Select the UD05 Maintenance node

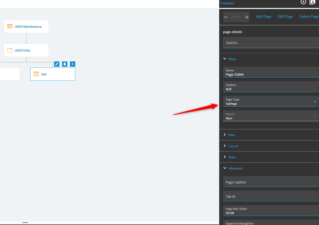point(26,26)
